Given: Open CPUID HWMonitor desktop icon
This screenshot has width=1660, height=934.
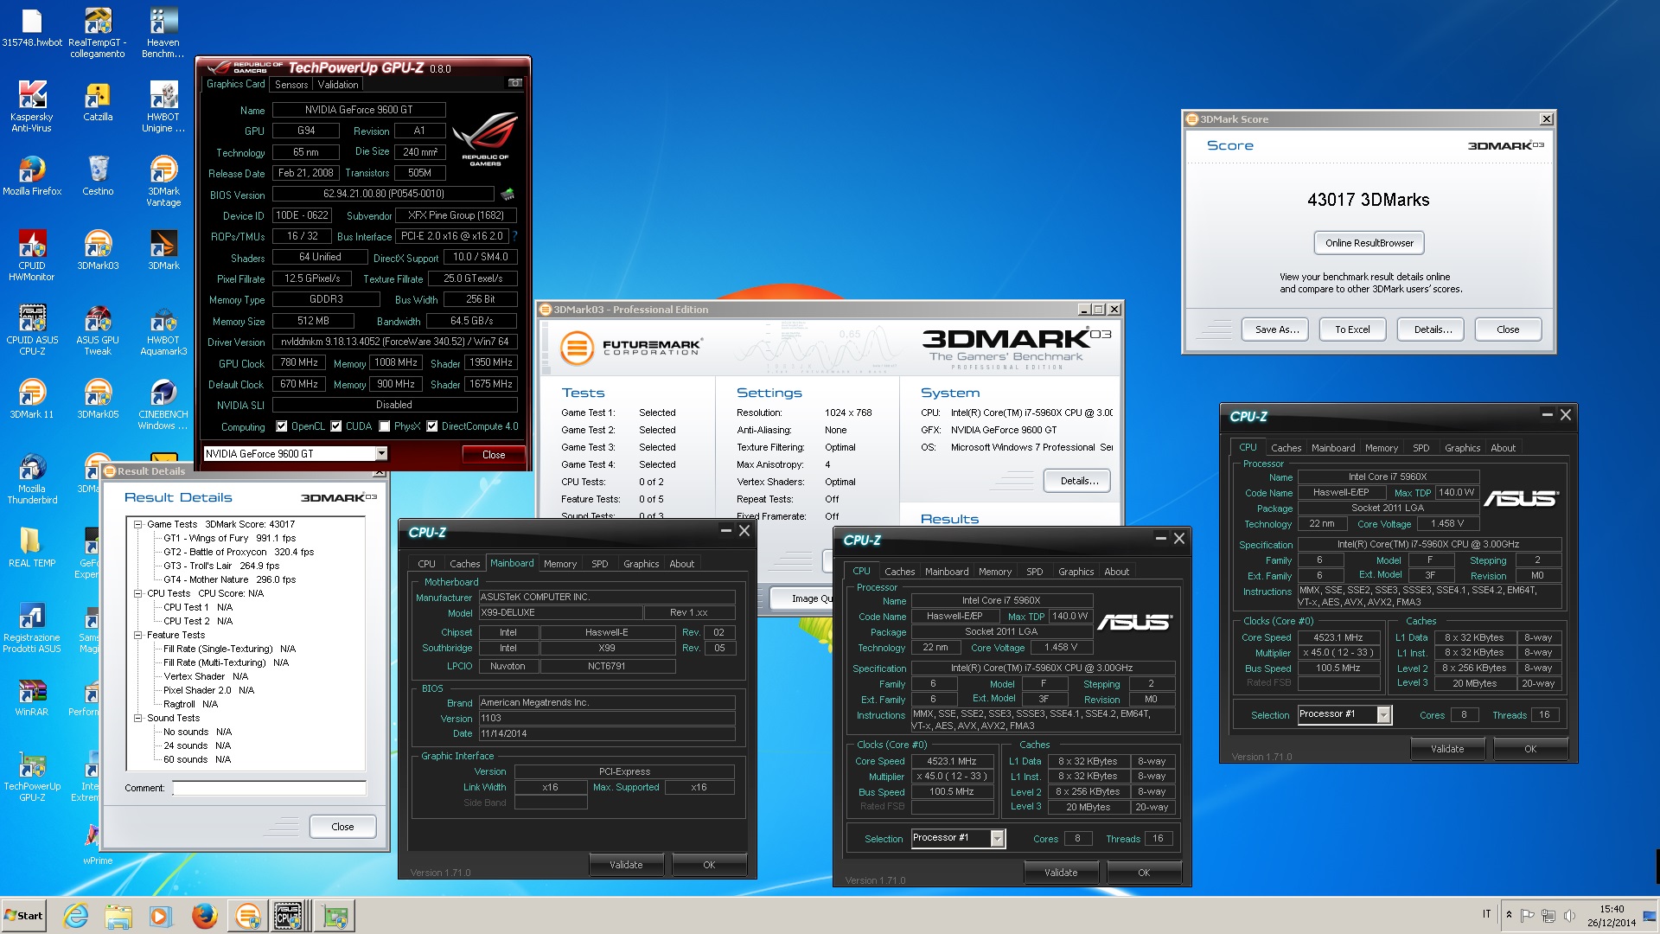Looking at the screenshot, I should click(x=32, y=256).
